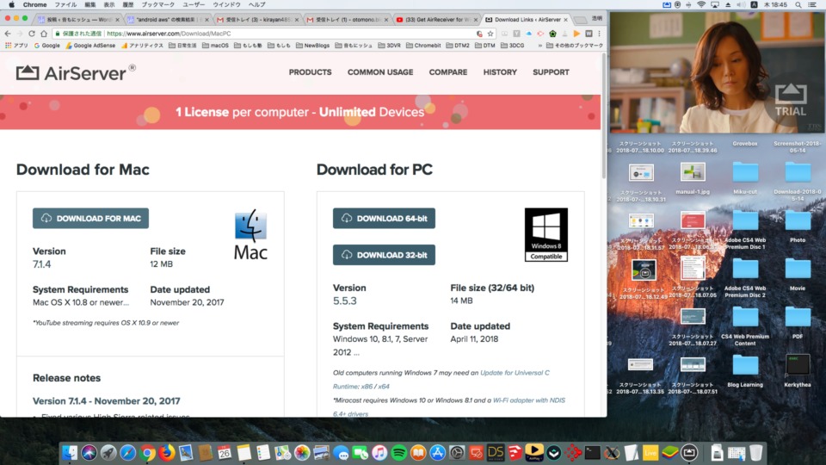This screenshot has height=465, width=826.
Task: Open the 3DVR bookmarks folder
Action: [389, 46]
